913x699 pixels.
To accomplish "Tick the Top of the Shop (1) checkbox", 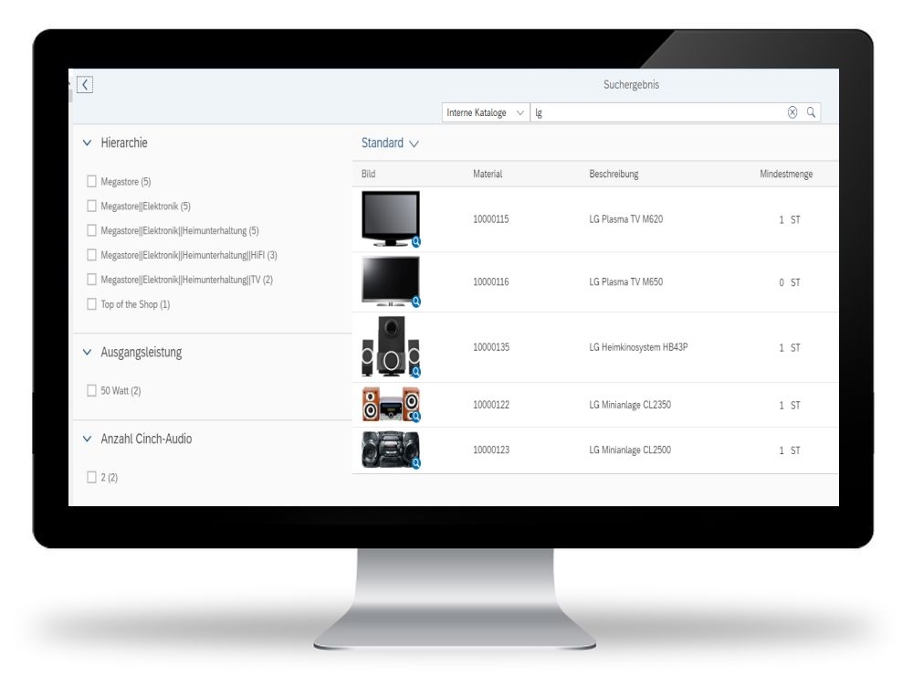I will [x=91, y=303].
